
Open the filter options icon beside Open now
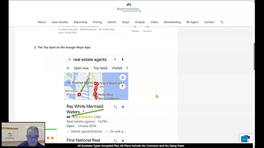(x=68, y=68)
